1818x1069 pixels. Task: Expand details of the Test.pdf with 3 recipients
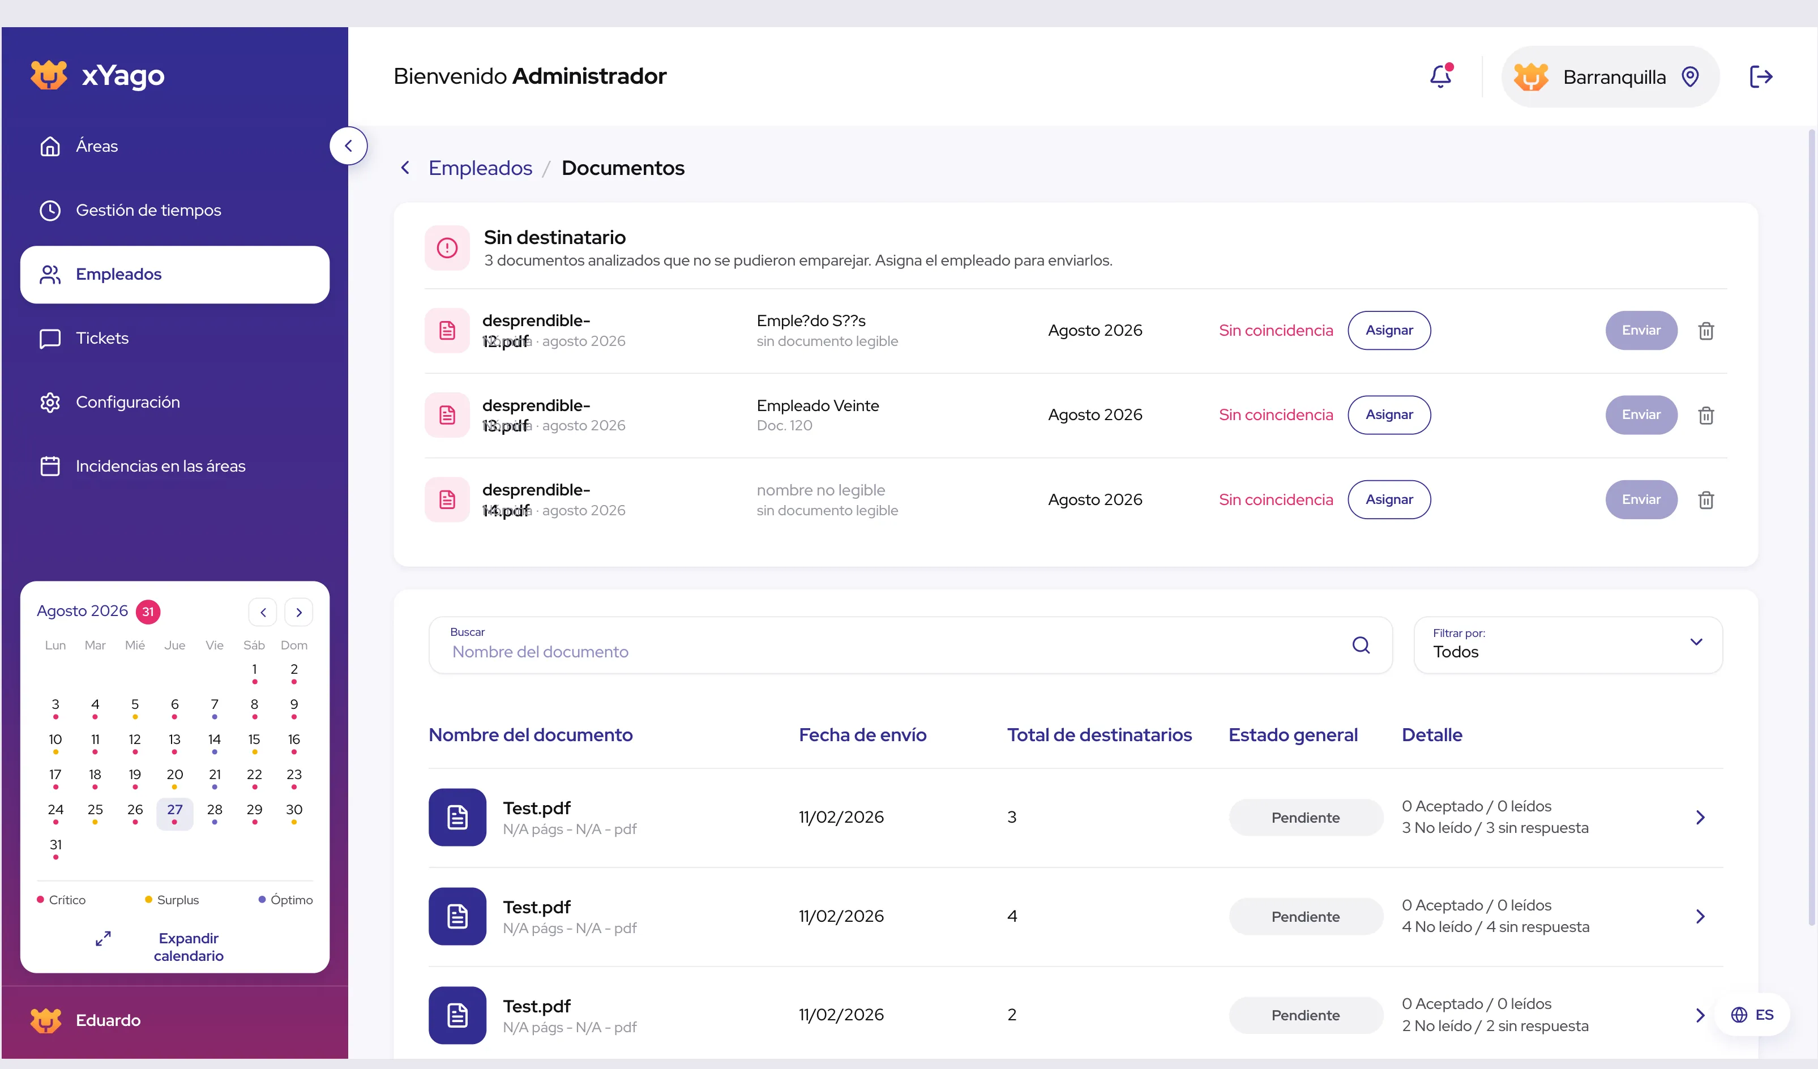point(1700,817)
